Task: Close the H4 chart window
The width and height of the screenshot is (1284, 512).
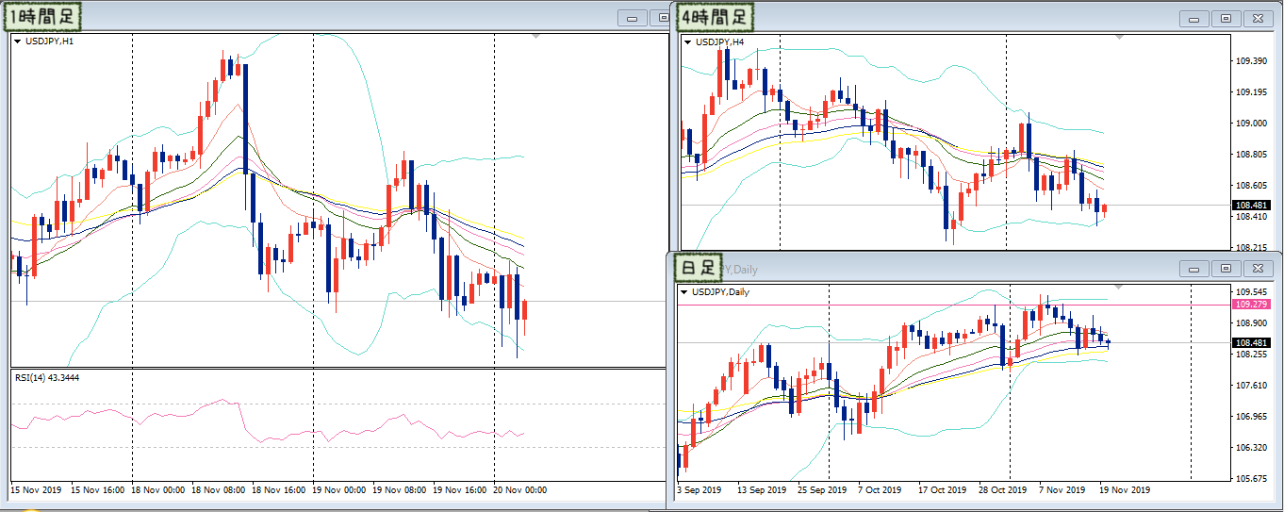Action: 1258,18
